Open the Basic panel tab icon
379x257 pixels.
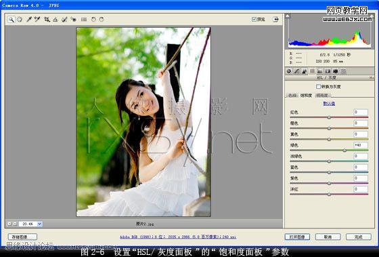click(x=289, y=71)
